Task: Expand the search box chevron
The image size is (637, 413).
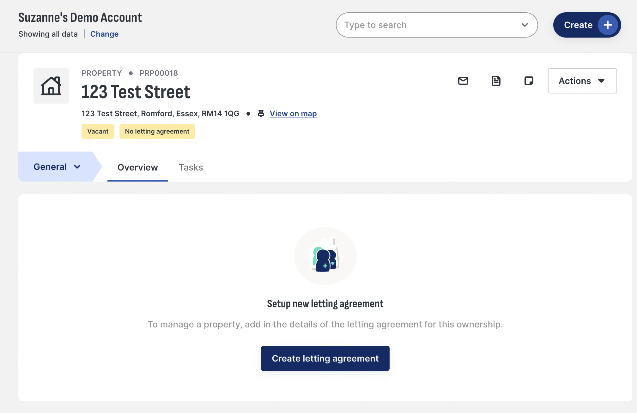Action: 525,25
